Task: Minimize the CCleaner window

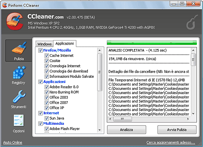Action: coord(174,4)
